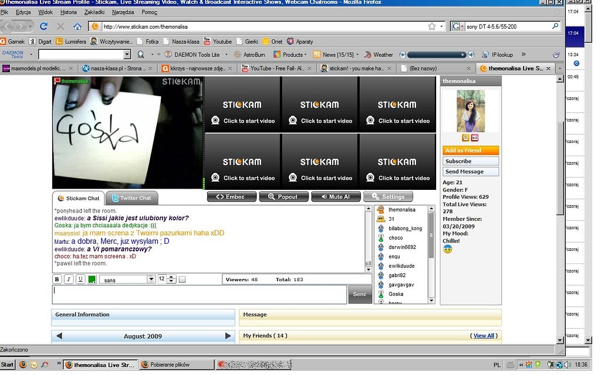Adjust the font size 12 stepper
This screenshot has height=375, width=601.
tap(171, 279)
